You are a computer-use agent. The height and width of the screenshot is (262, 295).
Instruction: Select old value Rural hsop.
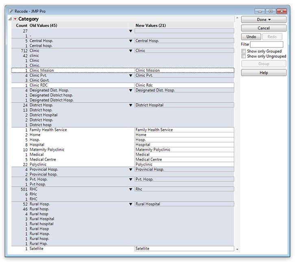(39, 239)
